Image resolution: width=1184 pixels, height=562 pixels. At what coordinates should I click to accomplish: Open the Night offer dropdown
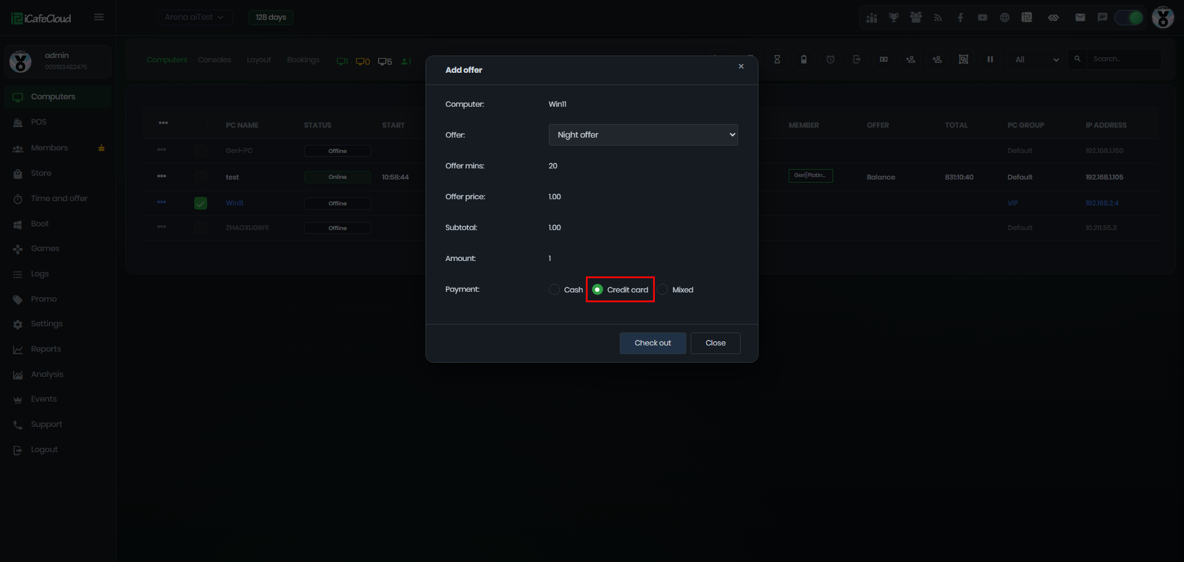coord(643,134)
